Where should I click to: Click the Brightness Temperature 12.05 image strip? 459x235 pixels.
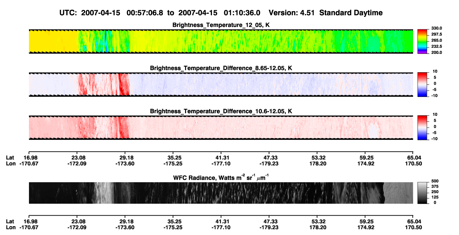pos(221,41)
